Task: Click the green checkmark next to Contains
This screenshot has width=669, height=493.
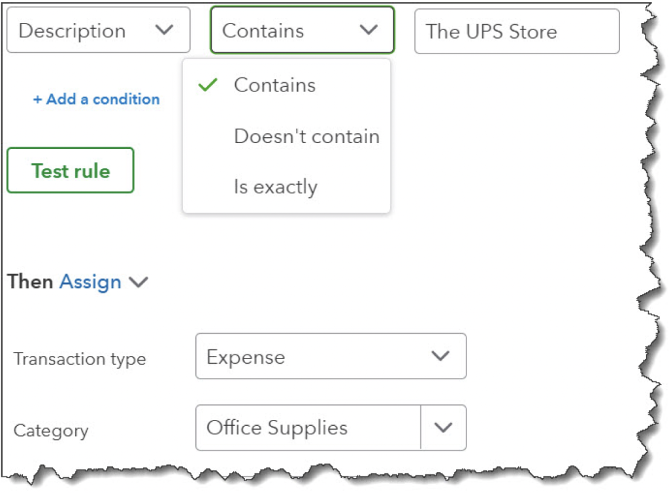Action: [x=208, y=85]
